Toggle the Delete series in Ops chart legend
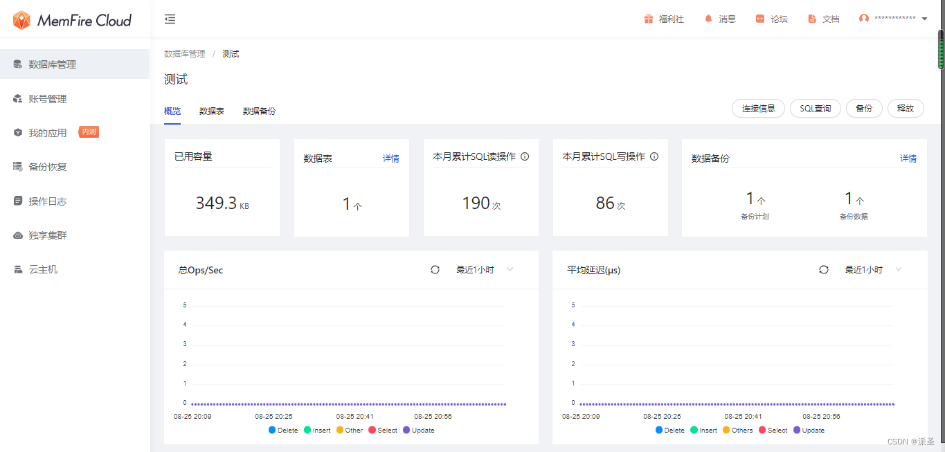 pyautogui.click(x=283, y=430)
